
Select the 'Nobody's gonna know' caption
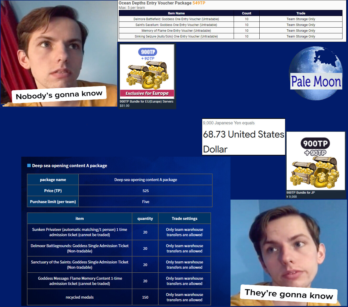tap(59, 95)
